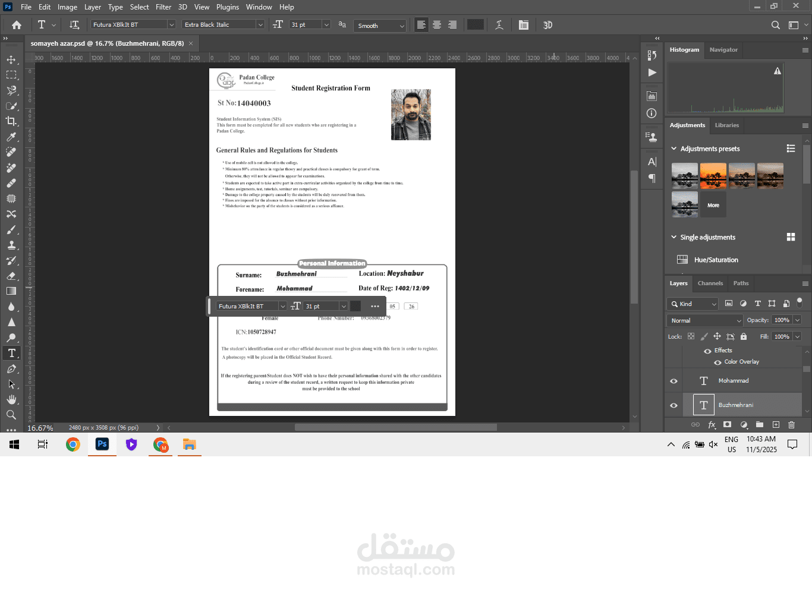Select the Clone Stamp tool
812x590 pixels.
[11, 245]
